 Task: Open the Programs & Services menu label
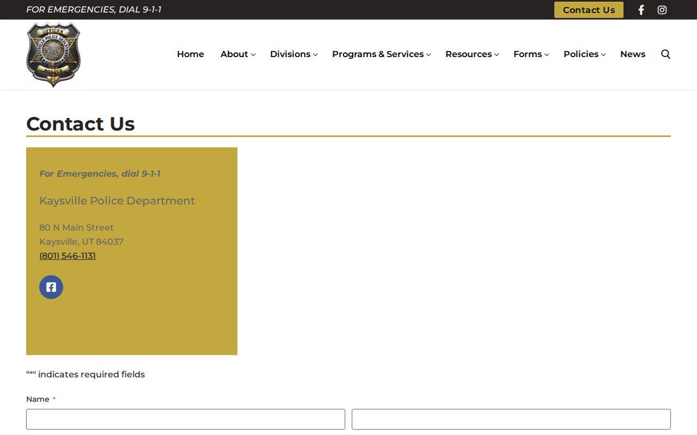pos(378,54)
